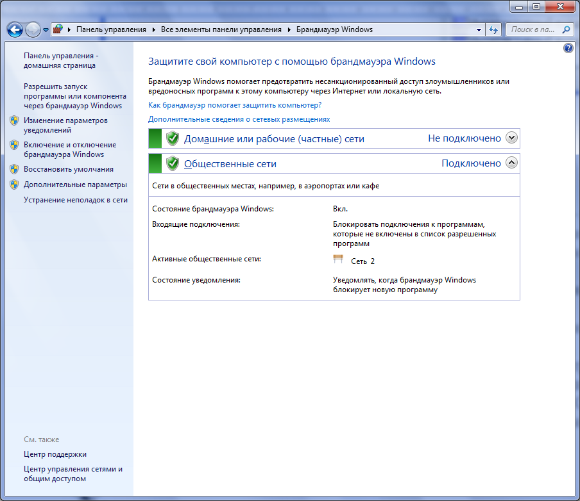Click shield icon beside Включение и отключение
The width and height of the screenshot is (580, 501).
pyautogui.click(x=14, y=145)
